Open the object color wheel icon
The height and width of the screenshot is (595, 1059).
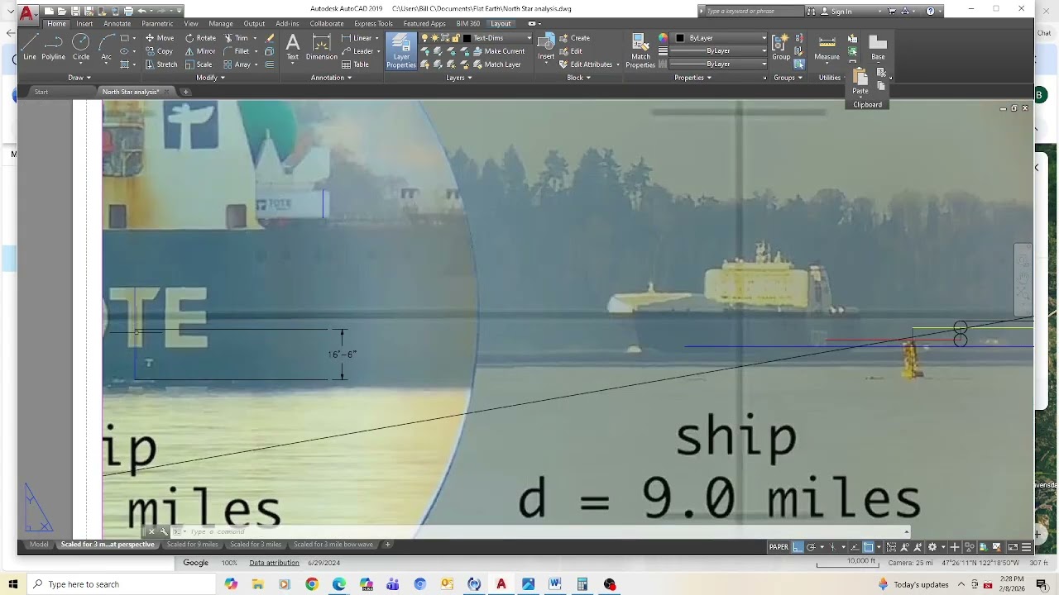[x=663, y=38]
